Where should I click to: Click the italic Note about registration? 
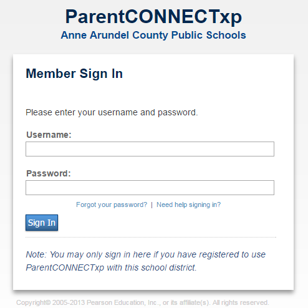coord(145,261)
